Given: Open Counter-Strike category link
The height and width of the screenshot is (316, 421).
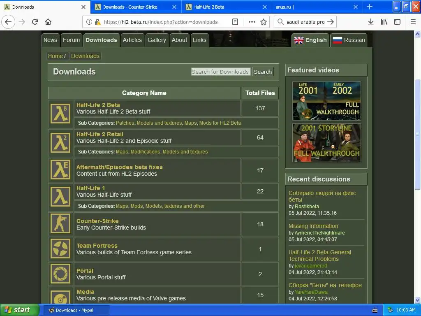Looking at the screenshot, I should pos(97,221).
